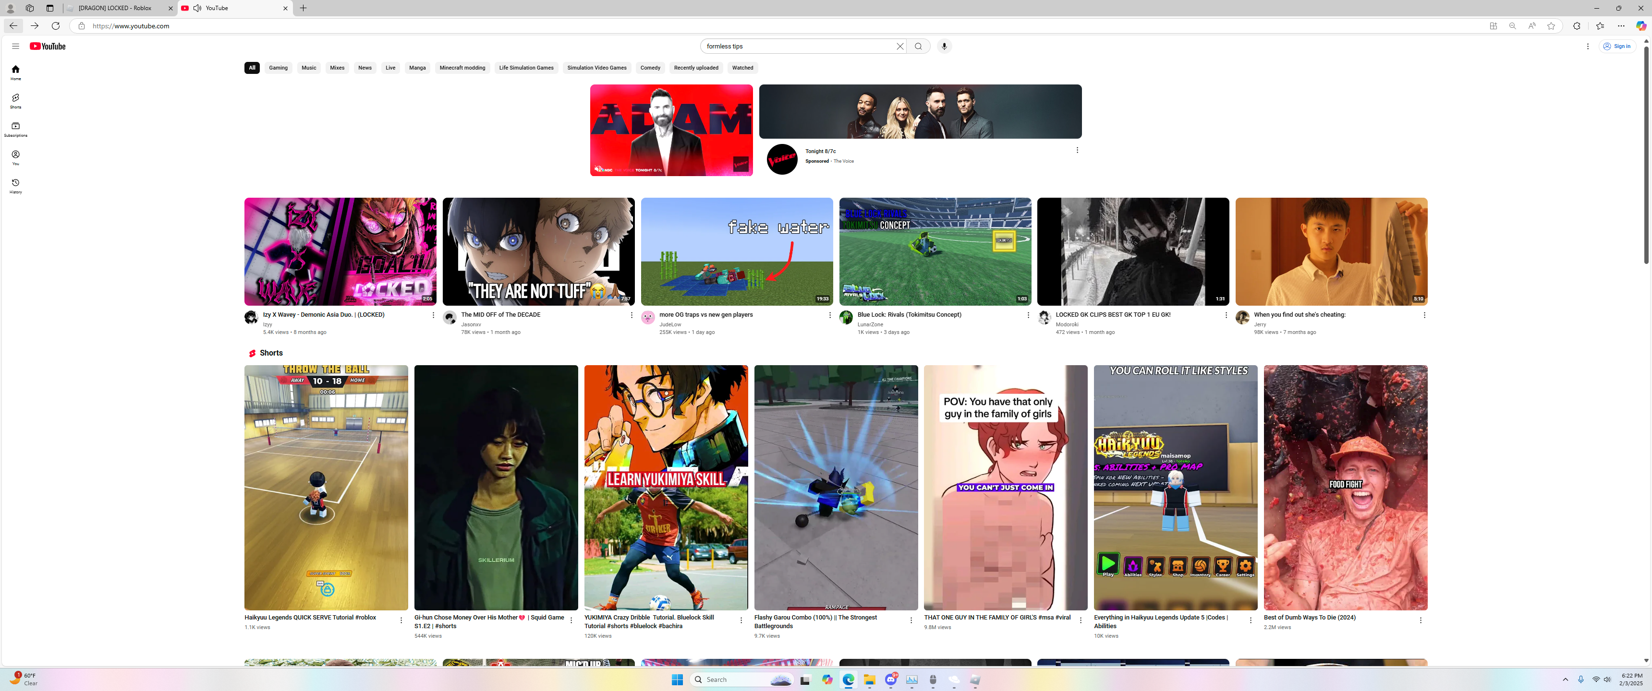Open options for Haikyuu QUICK SERVE short
The width and height of the screenshot is (1652, 691).
(x=401, y=620)
